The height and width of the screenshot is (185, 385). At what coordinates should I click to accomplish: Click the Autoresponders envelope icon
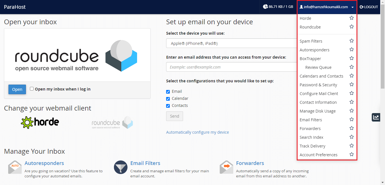[15, 168]
